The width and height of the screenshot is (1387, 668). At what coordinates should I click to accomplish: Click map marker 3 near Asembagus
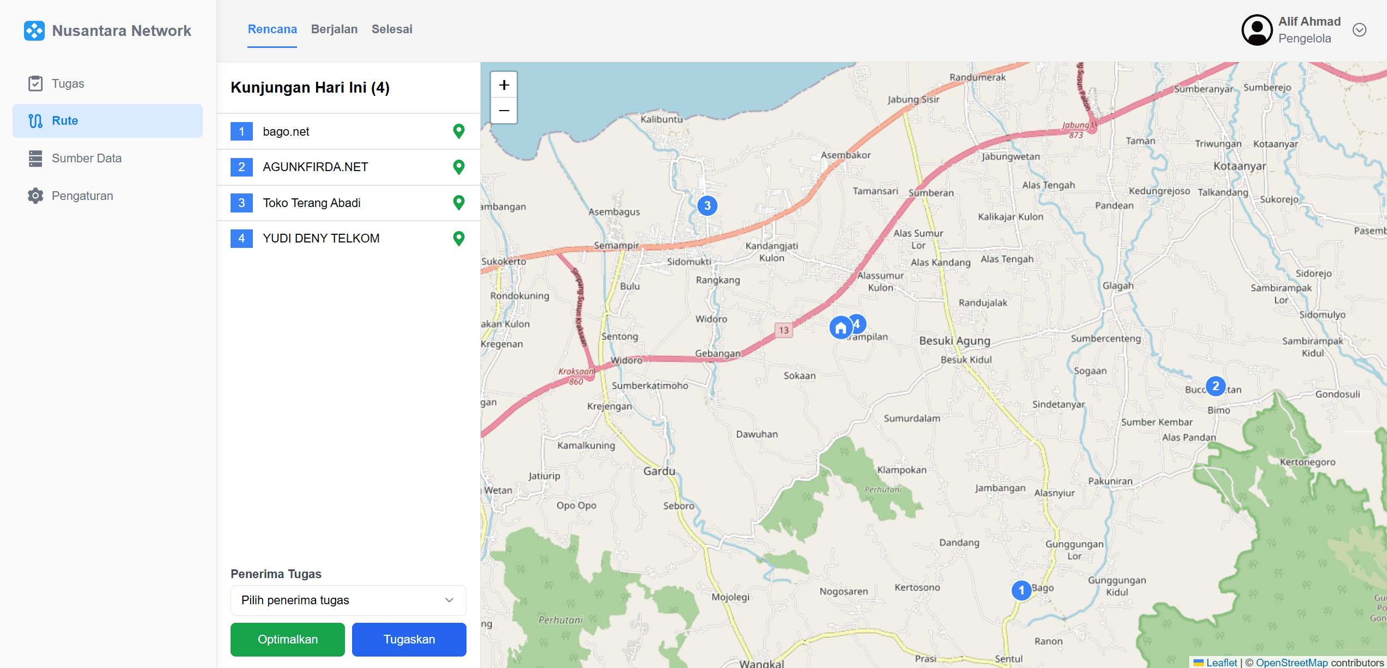(707, 205)
